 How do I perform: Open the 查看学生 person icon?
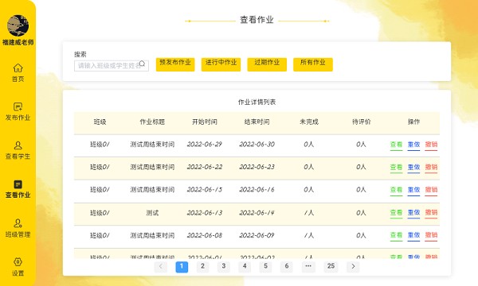pos(18,145)
